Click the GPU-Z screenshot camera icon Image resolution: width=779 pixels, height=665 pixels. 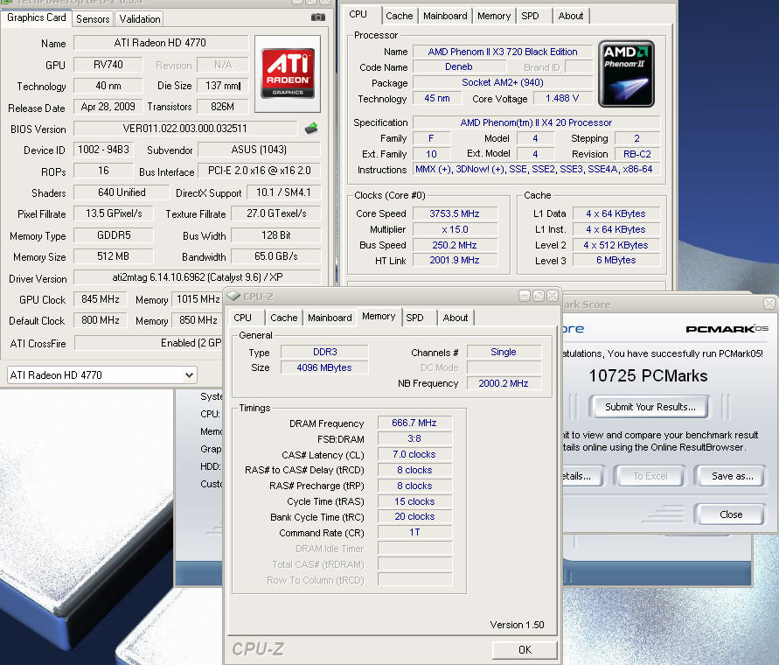click(x=318, y=17)
